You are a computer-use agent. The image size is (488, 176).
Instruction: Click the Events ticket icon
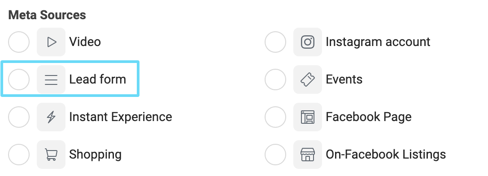click(308, 80)
